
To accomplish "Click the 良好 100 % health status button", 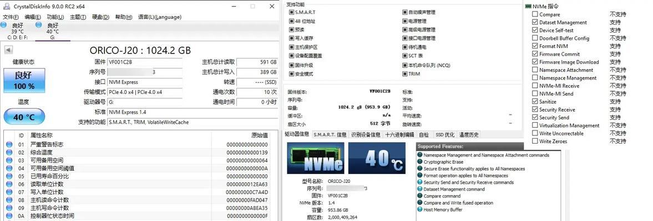I will (x=24, y=81).
